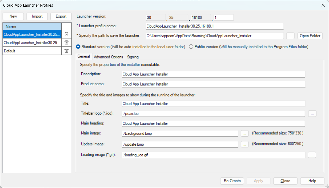Screen dimensions: 329x188
Task: Browse for the Main image file
Action: 244,133
